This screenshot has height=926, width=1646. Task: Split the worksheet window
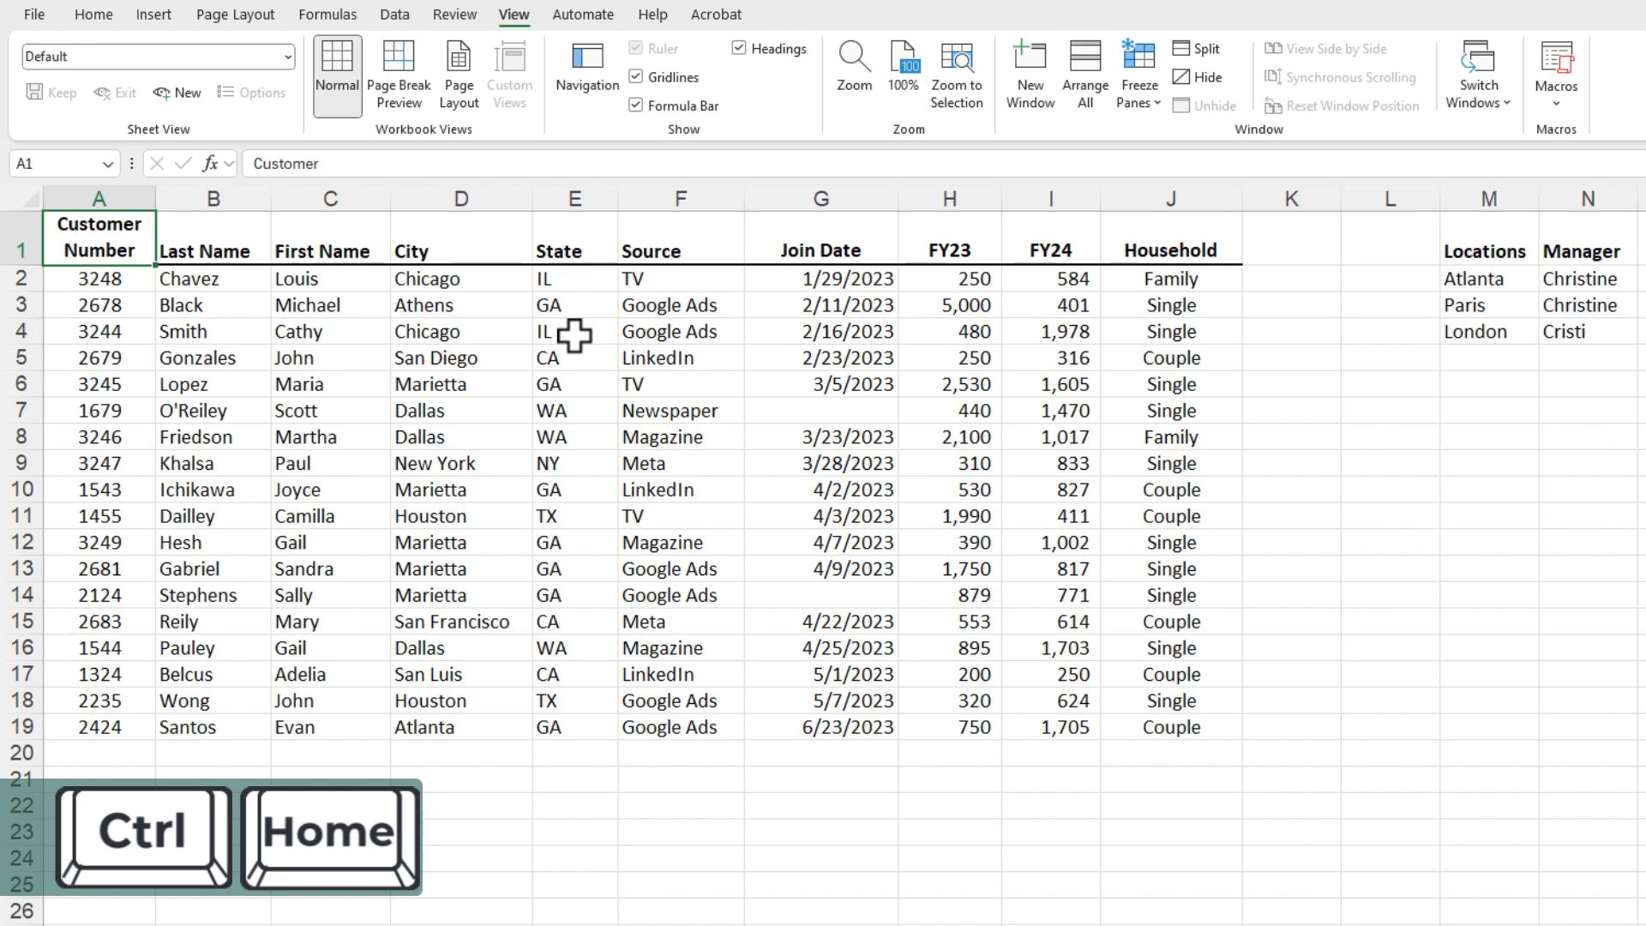pos(1196,49)
